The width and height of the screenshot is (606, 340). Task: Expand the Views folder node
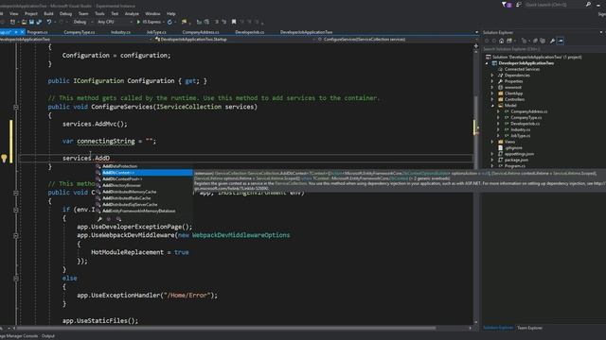click(492, 142)
